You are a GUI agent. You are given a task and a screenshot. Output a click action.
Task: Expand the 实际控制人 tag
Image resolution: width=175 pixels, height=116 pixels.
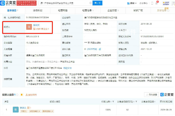click(35, 111)
